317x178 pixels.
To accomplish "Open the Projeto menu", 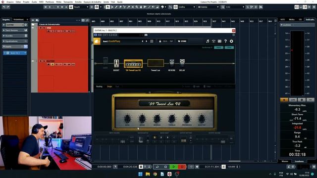I will coord(26,2).
